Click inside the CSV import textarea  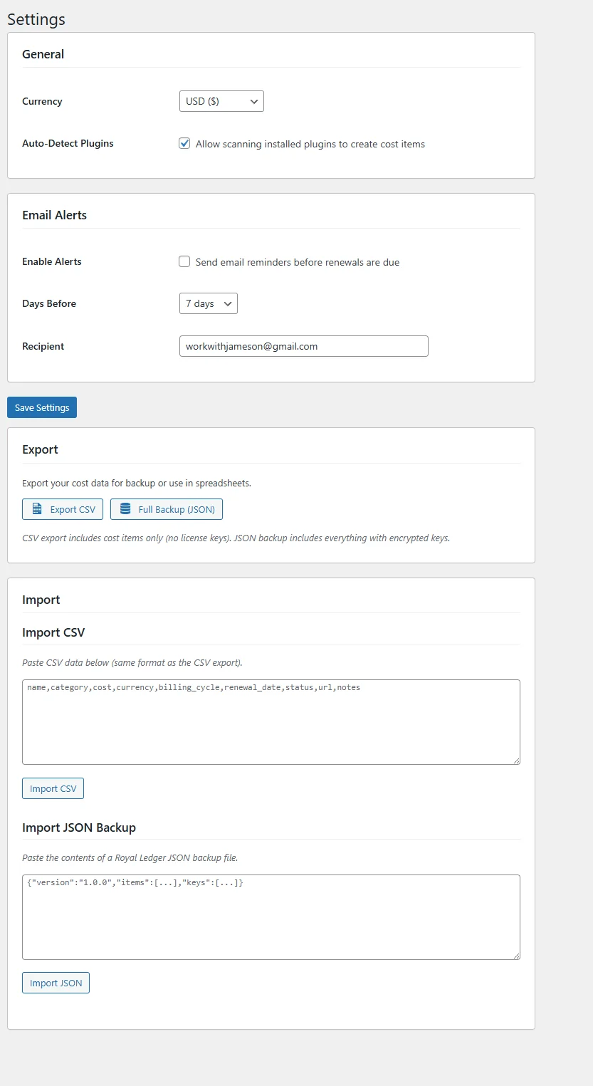point(271,721)
